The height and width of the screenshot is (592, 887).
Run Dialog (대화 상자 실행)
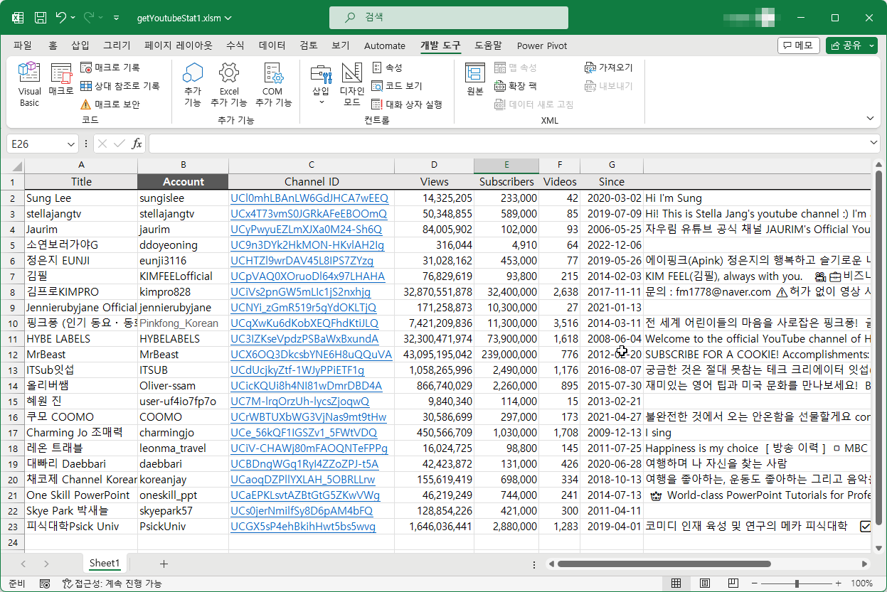coord(408,104)
